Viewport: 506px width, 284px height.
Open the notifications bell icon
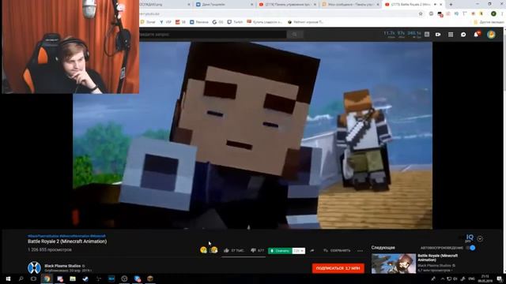tap(476, 34)
